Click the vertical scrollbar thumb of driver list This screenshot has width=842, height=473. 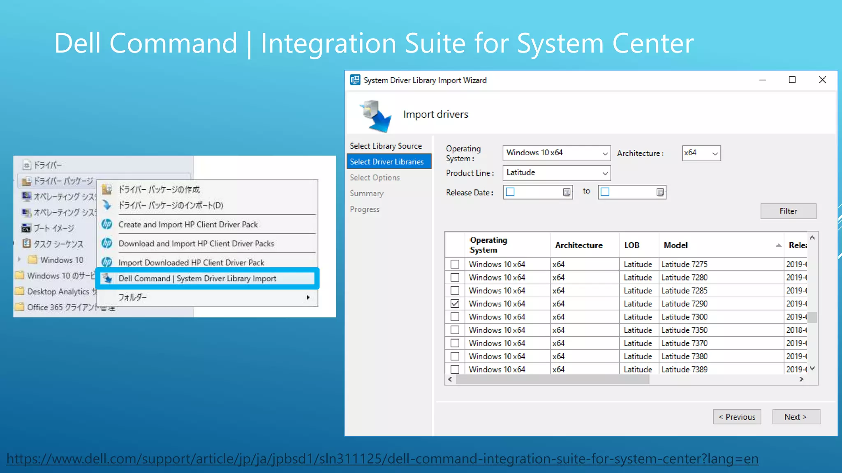(x=812, y=317)
